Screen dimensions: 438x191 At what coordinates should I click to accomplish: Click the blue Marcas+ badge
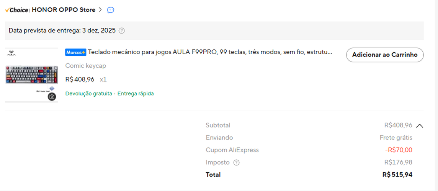76,52
